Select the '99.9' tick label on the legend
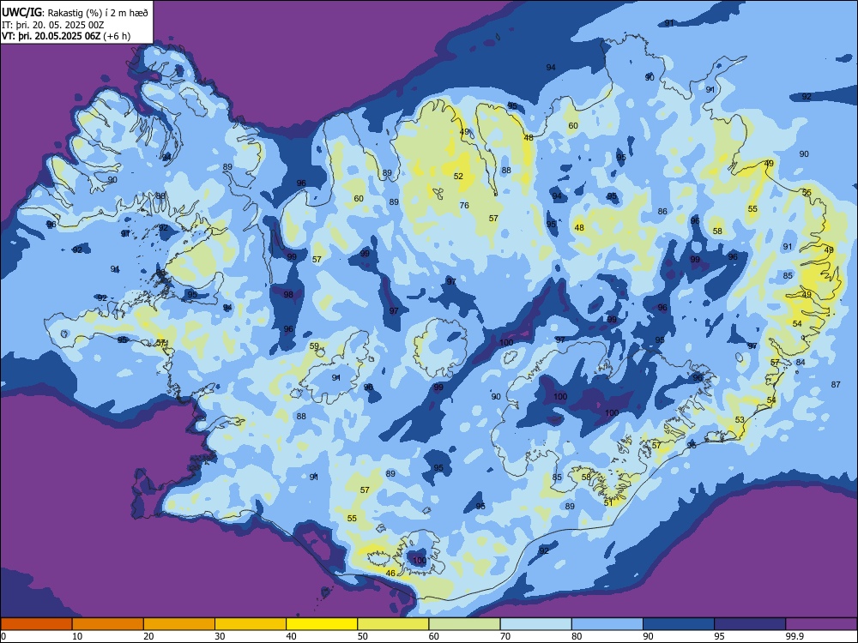 [x=795, y=636]
